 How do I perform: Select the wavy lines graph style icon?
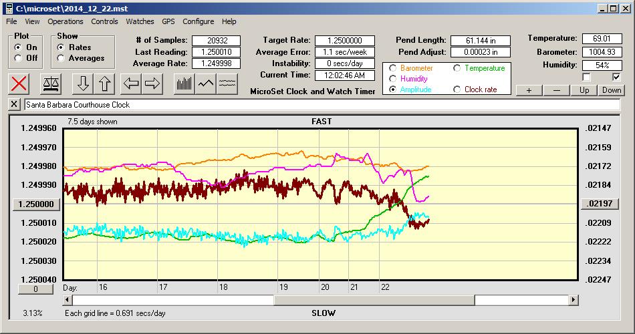[x=227, y=83]
